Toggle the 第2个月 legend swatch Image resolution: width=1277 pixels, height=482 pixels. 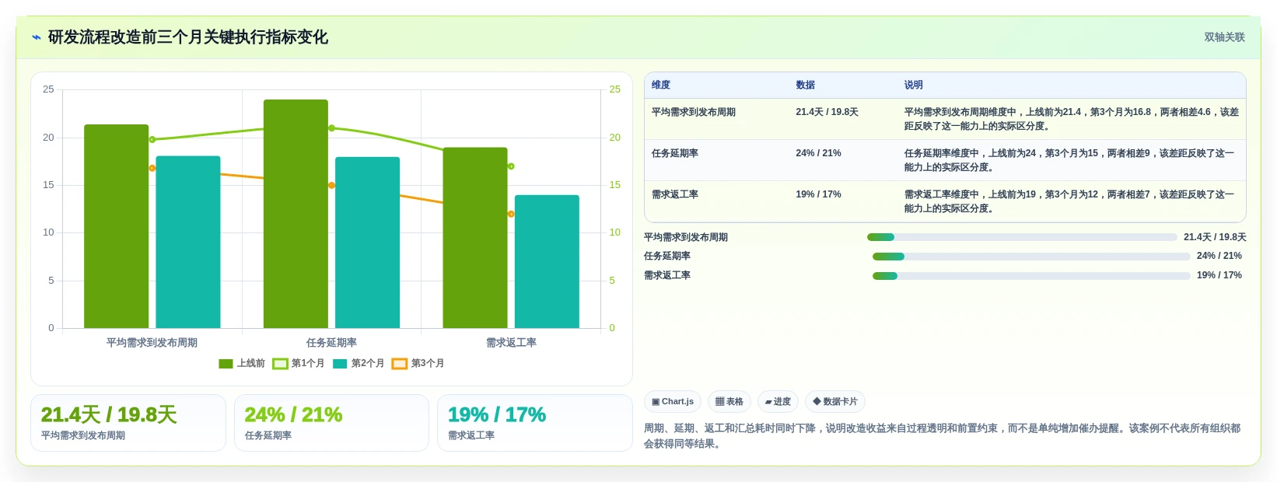coord(340,364)
